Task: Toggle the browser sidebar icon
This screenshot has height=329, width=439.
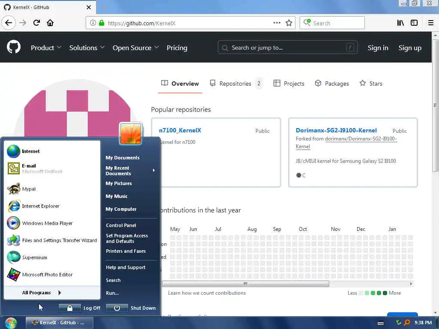Action: [x=414, y=23]
